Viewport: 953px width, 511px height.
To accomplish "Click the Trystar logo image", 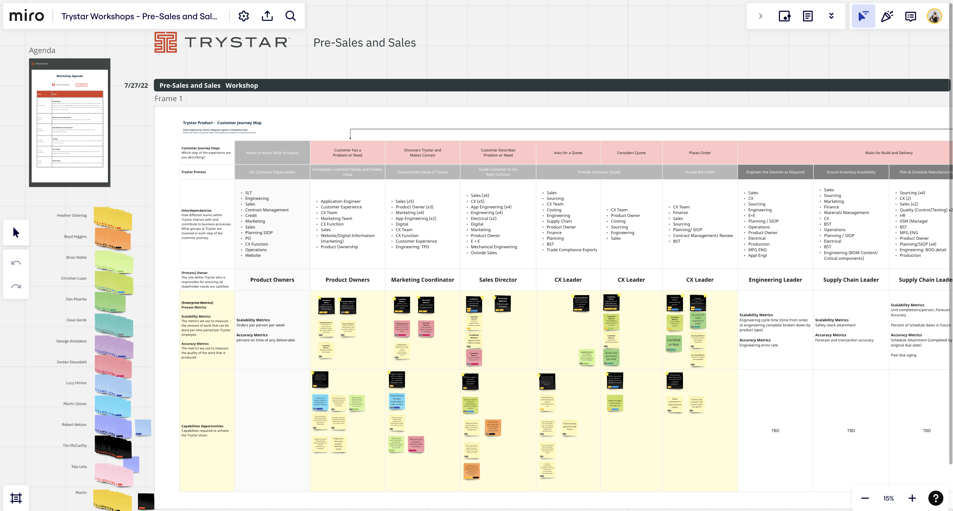I will (222, 42).
